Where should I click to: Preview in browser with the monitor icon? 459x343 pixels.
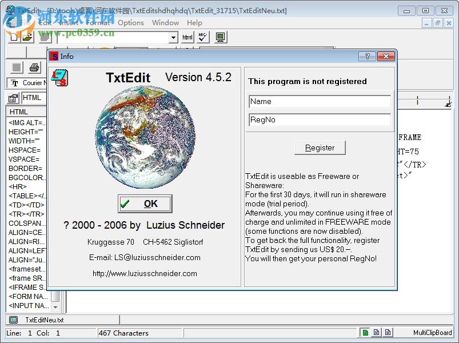click(x=219, y=37)
